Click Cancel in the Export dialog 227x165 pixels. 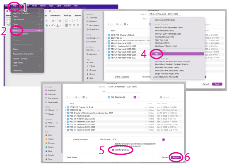[164, 157]
